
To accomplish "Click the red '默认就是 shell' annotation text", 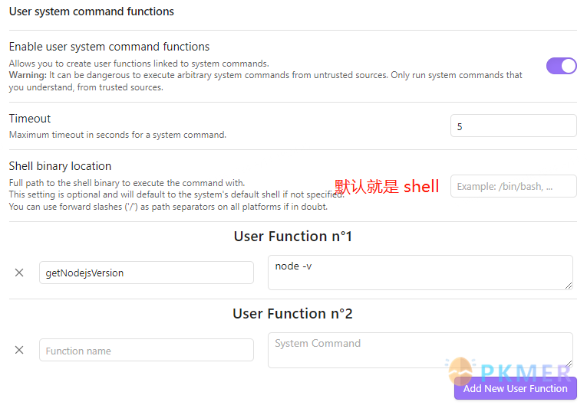I will tap(387, 186).
